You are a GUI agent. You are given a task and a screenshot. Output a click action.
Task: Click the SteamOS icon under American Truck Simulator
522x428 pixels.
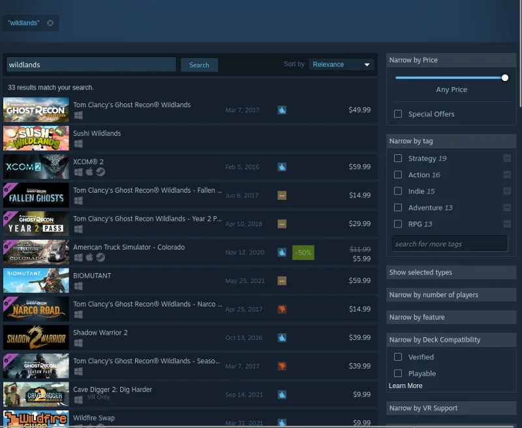(x=100, y=257)
